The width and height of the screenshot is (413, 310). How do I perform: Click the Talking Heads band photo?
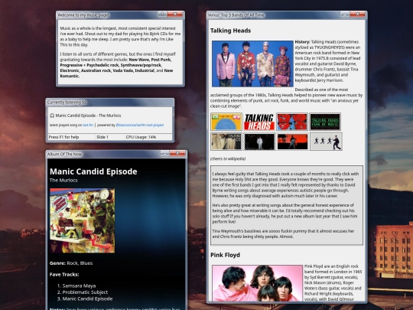[252, 64]
